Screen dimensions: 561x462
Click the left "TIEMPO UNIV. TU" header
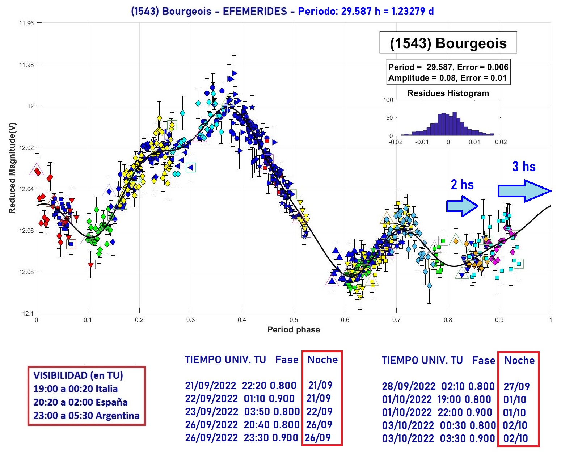click(x=225, y=360)
